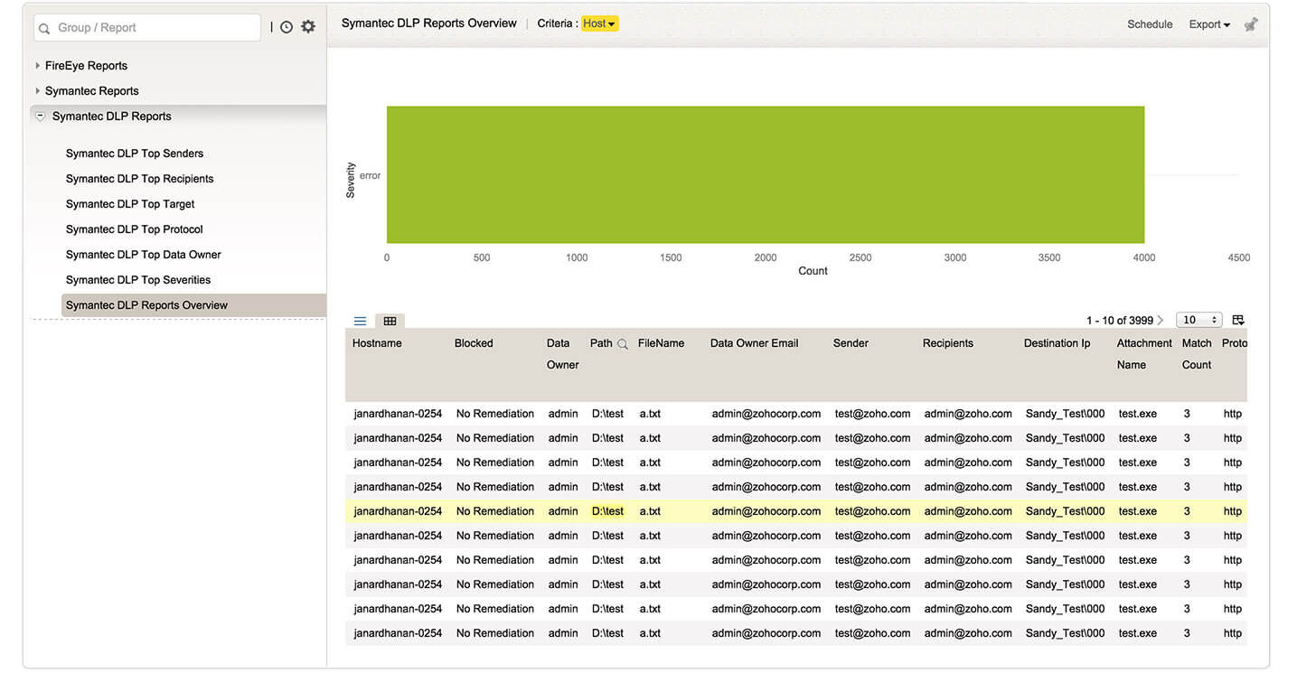Click test@zoho.com in last table row

[x=872, y=633]
